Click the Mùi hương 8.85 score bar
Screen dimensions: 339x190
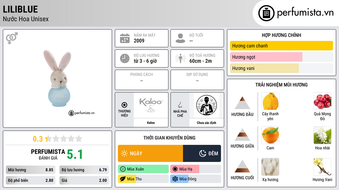tap(30, 170)
